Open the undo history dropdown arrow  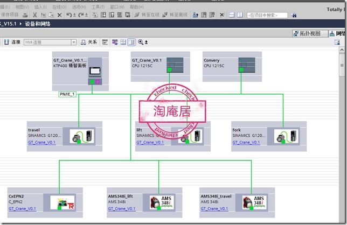point(74,15)
